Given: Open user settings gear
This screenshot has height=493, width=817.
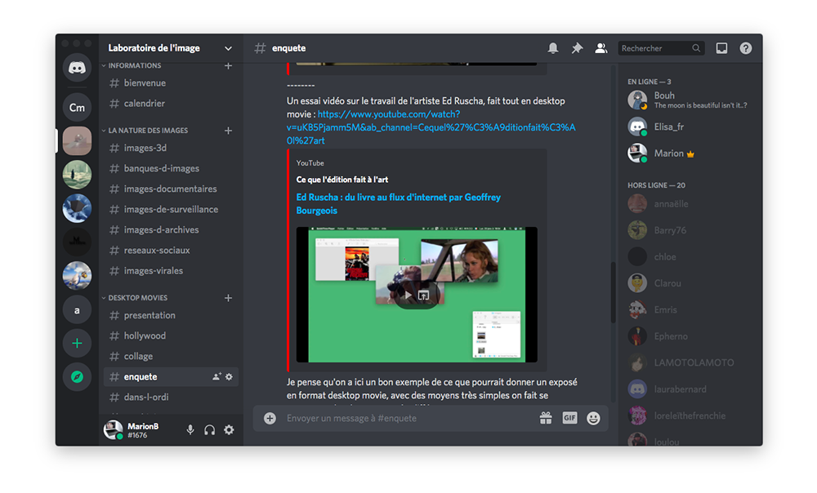Looking at the screenshot, I should [x=229, y=430].
